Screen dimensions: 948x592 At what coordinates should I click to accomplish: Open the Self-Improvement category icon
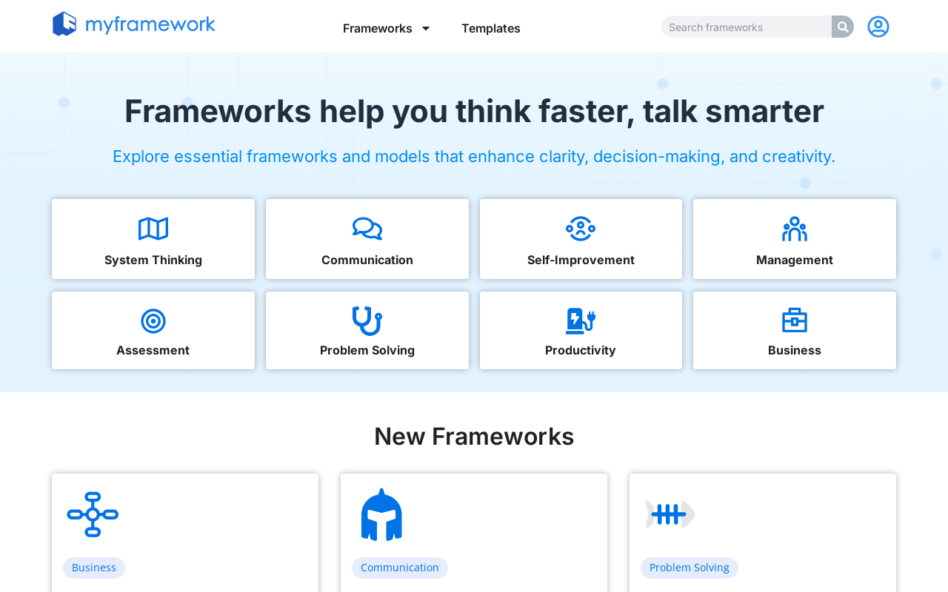point(581,228)
